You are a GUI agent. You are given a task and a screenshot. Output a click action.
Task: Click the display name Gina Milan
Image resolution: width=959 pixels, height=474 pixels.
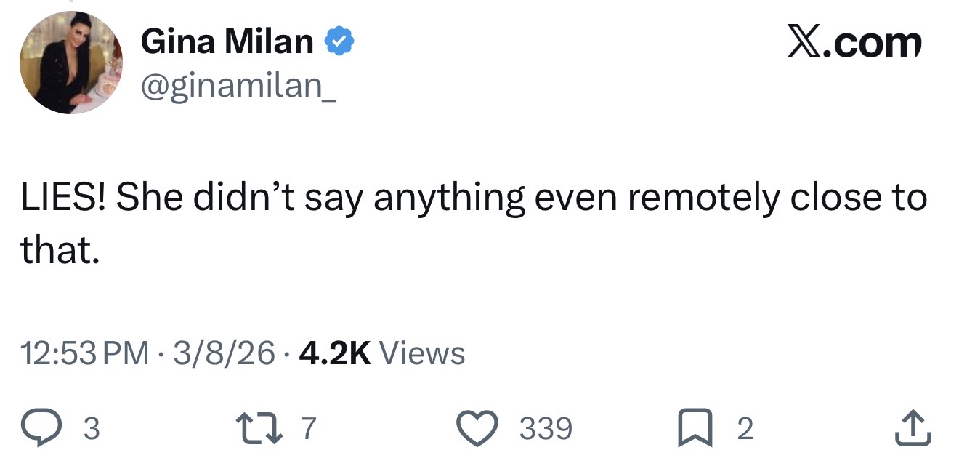227,42
